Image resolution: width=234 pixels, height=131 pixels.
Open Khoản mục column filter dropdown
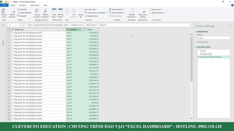tap(64, 29)
